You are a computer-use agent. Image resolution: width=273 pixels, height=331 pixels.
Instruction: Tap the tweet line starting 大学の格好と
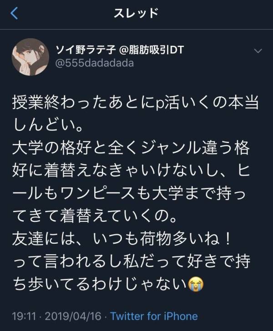point(131,148)
